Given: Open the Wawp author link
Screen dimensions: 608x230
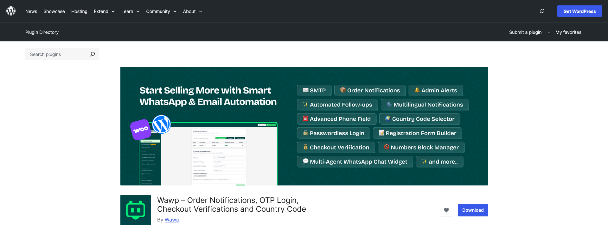Looking at the screenshot, I should (x=172, y=220).
